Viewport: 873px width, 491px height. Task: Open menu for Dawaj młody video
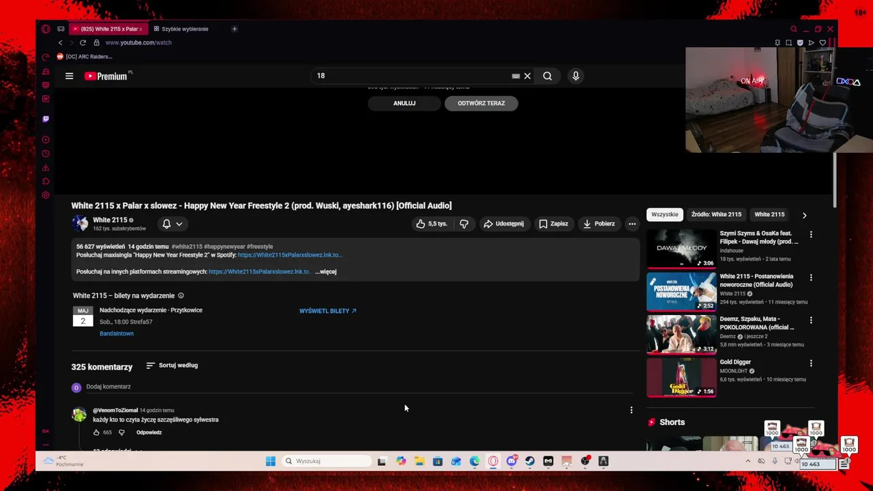click(811, 234)
